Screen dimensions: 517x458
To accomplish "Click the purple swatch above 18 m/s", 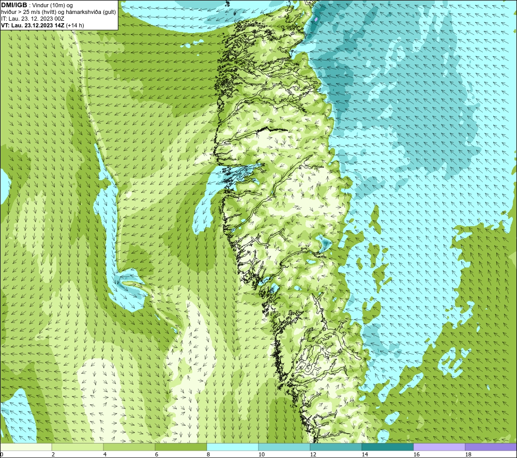I will pos(491,447).
